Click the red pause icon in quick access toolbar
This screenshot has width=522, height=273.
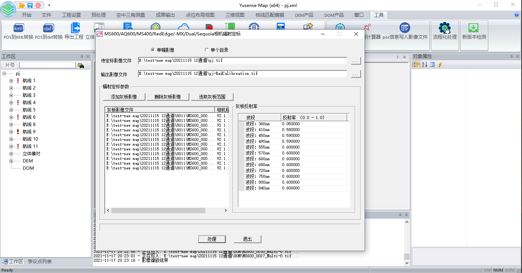tap(38, 5)
